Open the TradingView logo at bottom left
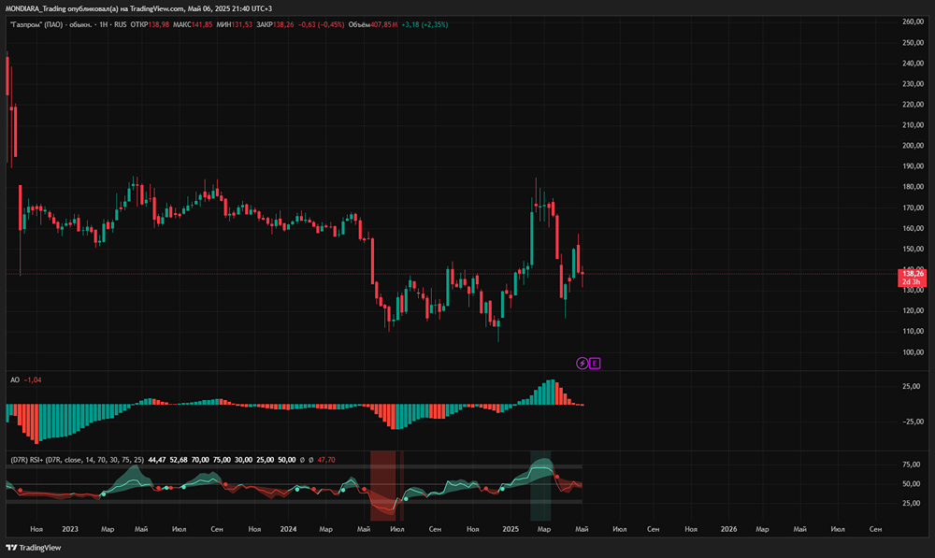Viewport: 935px width, 558px height. [x=34, y=548]
